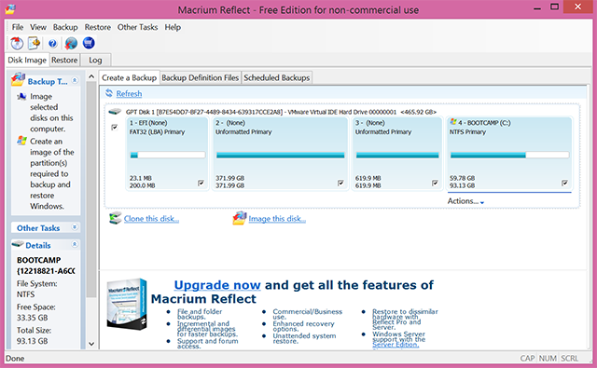Screen dimensions: 597x368
Task: Click the Clone this disk link
Action: pos(151,219)
